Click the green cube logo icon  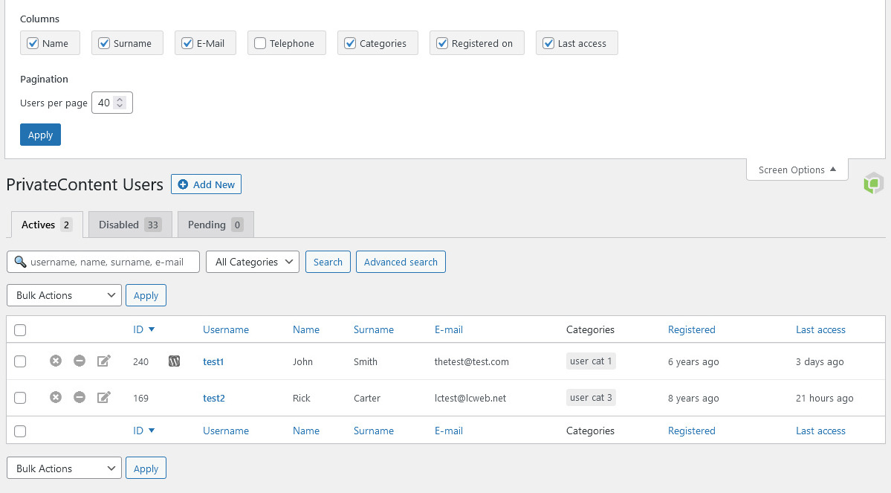click(873, 183)
